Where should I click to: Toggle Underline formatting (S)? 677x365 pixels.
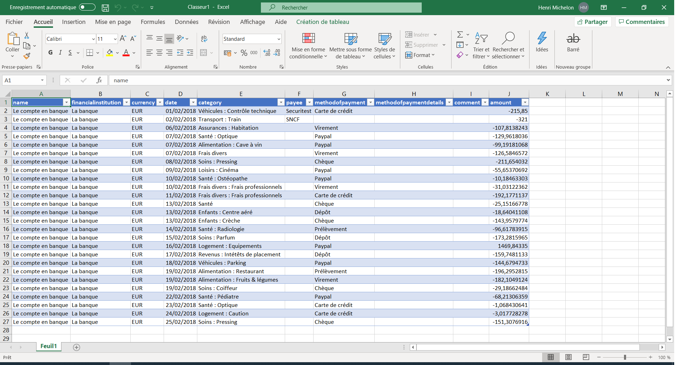(x=70, y=52)
